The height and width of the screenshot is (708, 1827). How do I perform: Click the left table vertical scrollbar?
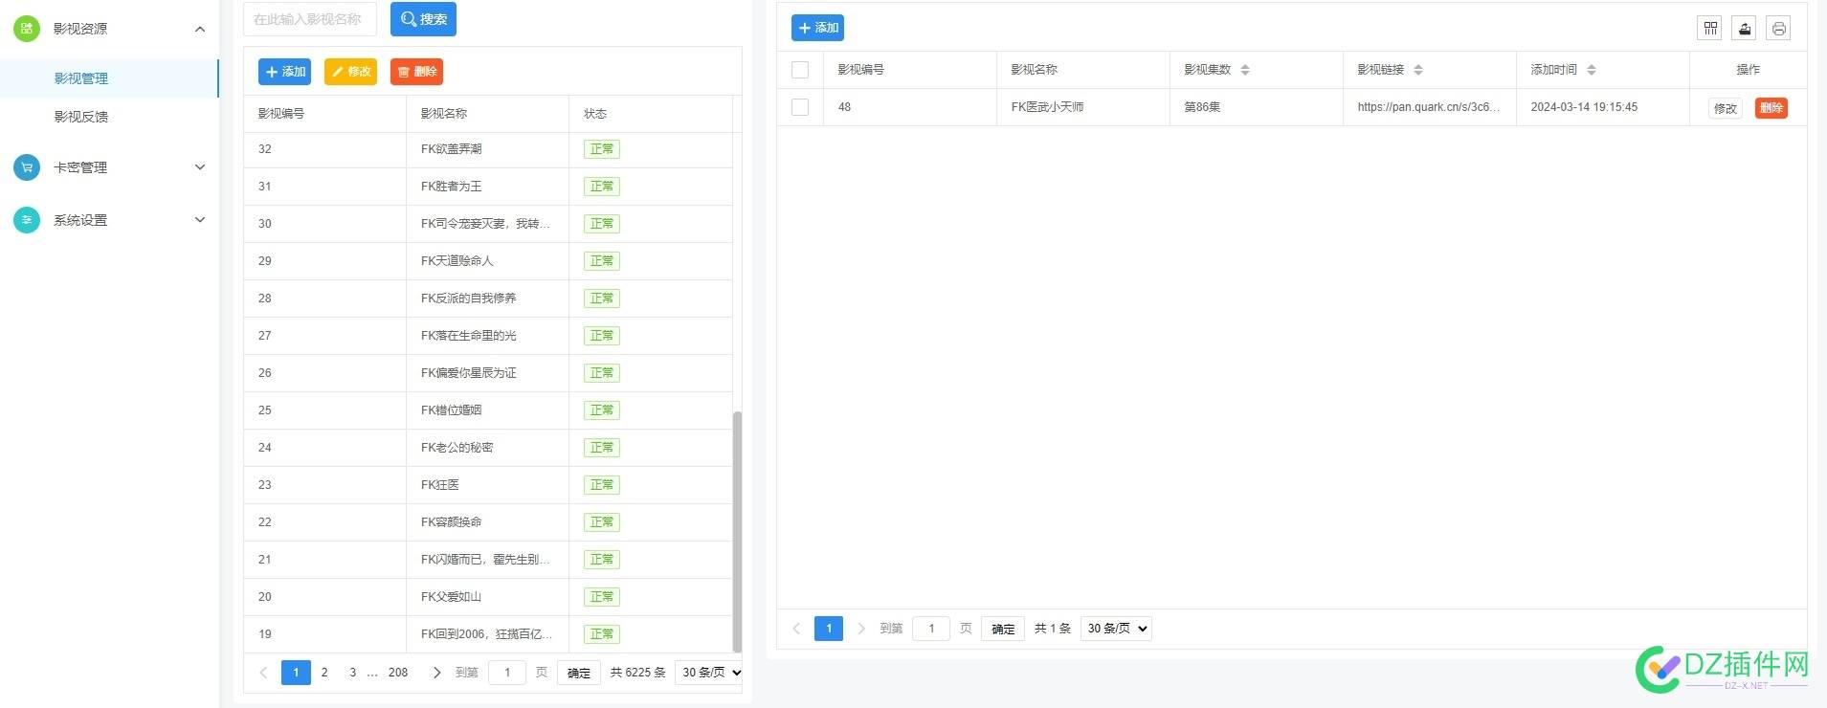pos(737,531)
